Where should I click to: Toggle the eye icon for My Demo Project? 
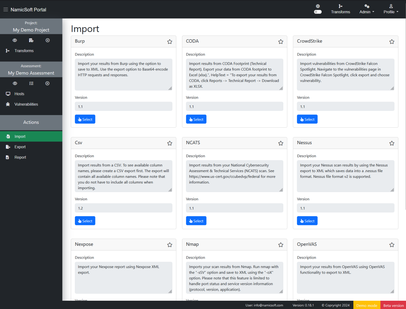pos(15,40)
